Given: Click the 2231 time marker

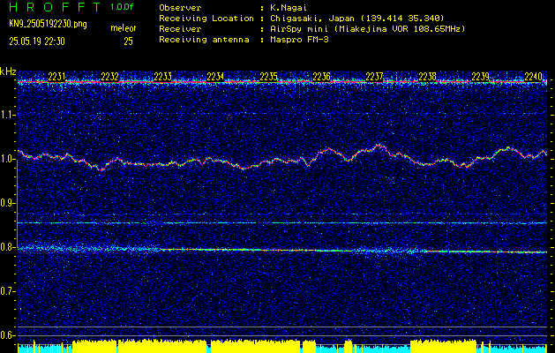Looking at the screenshot, I should click(56, 77).
